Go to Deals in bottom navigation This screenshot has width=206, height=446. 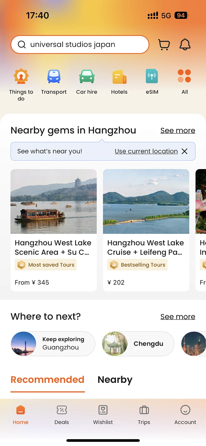(x=62, y=415)
